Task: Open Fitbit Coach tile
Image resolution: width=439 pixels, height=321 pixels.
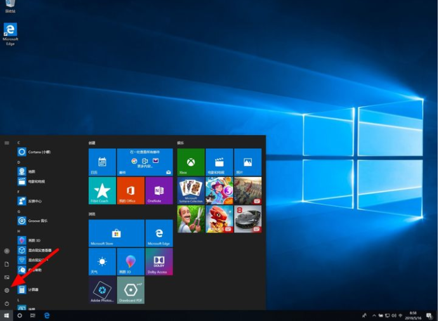Action: point(102,190)
